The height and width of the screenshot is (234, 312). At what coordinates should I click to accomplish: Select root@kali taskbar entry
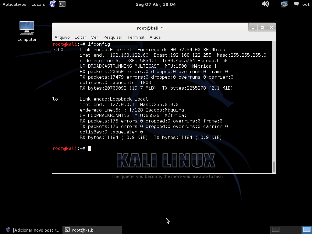[x=92, y=230]
